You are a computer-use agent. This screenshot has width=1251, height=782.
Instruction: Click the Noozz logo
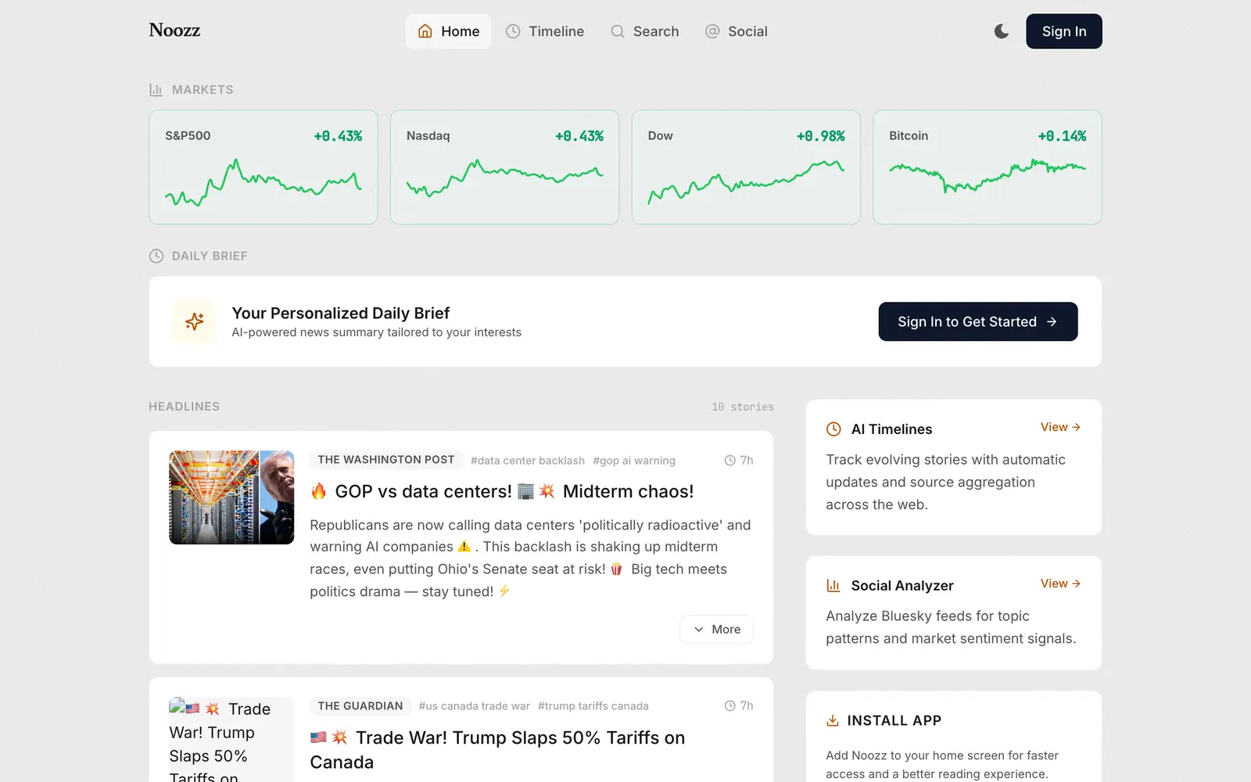click(x=174, y=30)
